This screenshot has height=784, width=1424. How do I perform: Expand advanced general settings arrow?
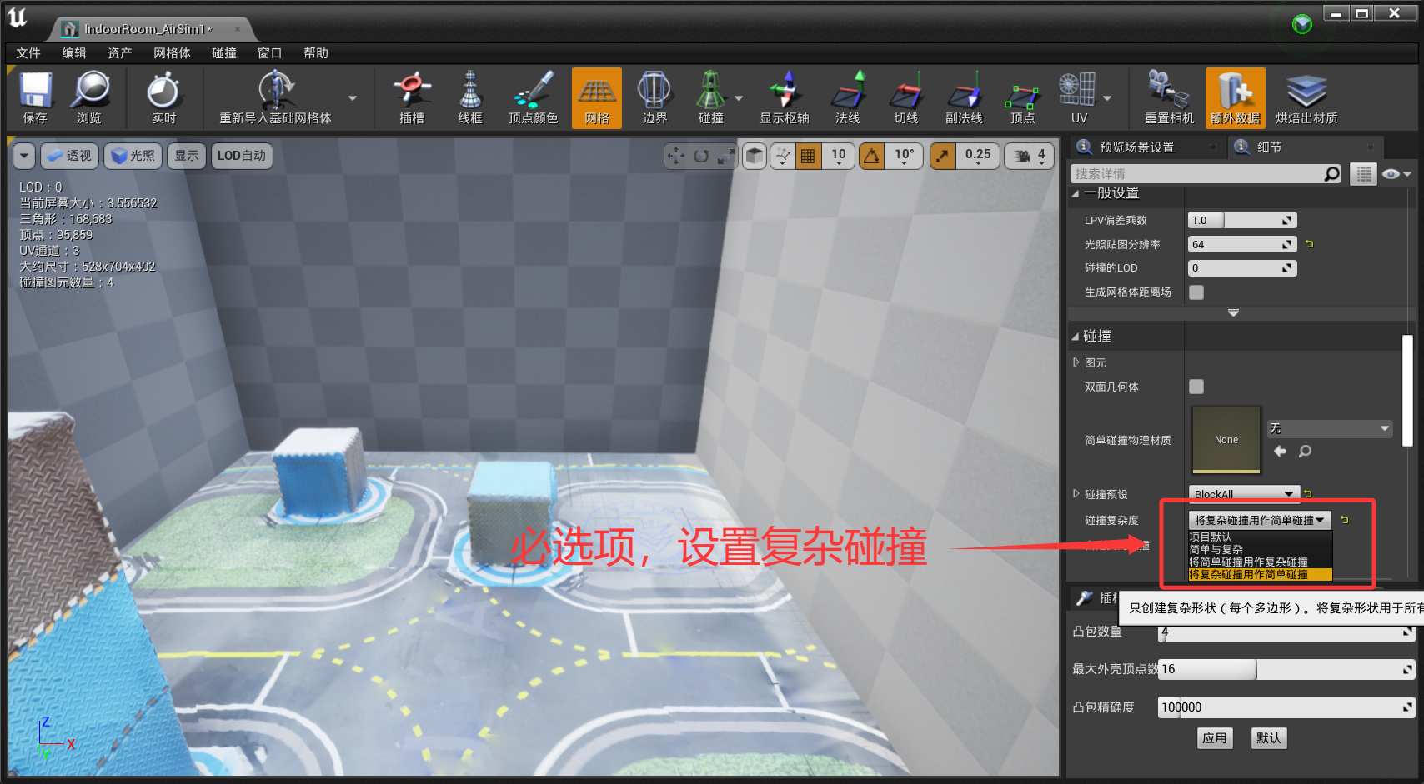tap(1233, 313)
